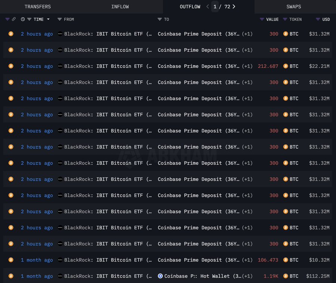Click the filter icon next to TO

160,19
